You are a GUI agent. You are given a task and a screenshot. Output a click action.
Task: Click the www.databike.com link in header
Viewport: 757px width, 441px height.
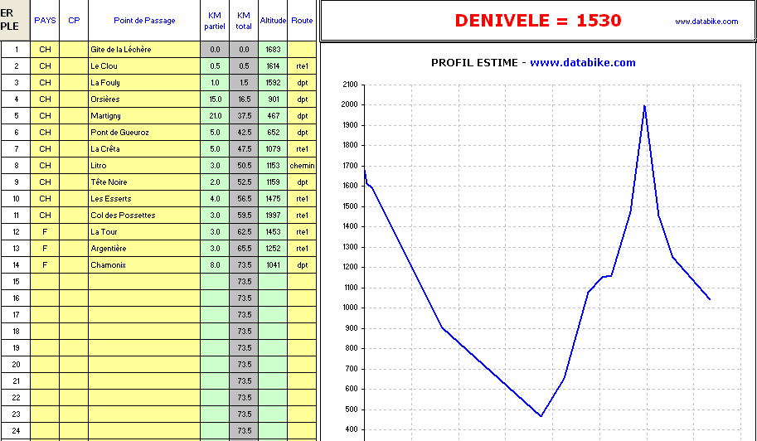(706, 22)
